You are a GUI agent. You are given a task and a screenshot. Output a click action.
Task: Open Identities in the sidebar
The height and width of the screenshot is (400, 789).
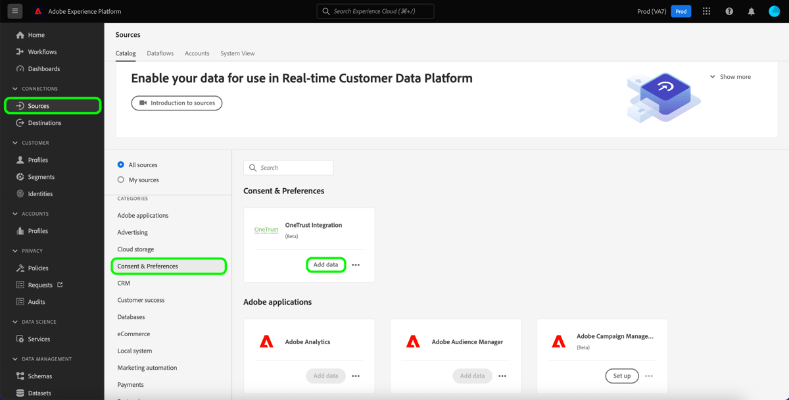tap(41, 193)
